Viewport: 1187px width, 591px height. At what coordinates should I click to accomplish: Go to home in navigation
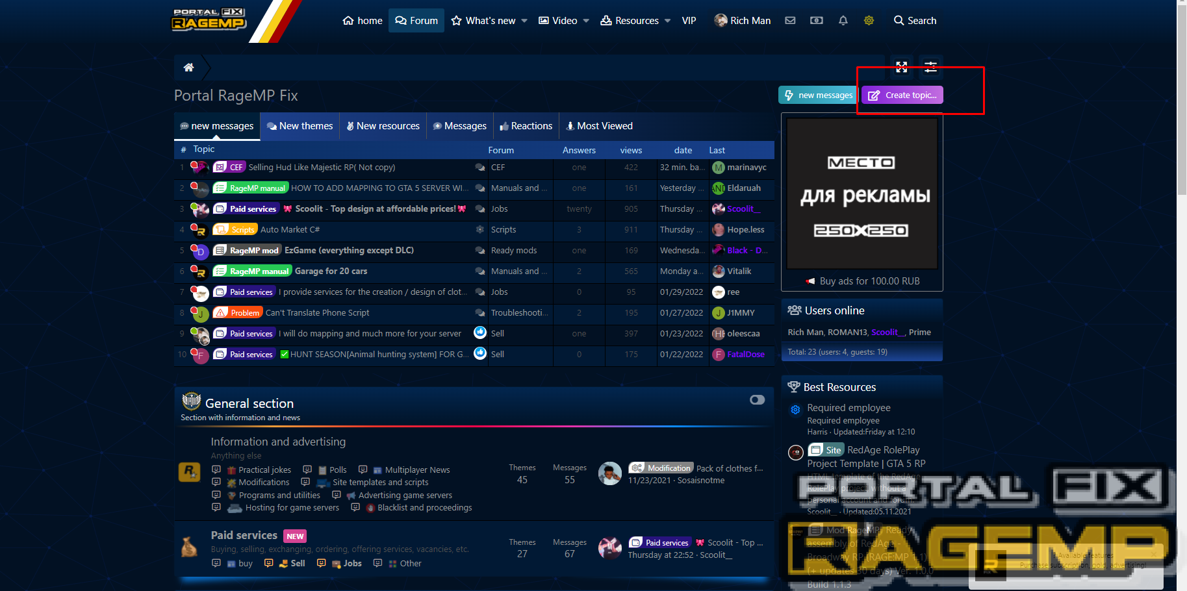(x=363, y=21)
